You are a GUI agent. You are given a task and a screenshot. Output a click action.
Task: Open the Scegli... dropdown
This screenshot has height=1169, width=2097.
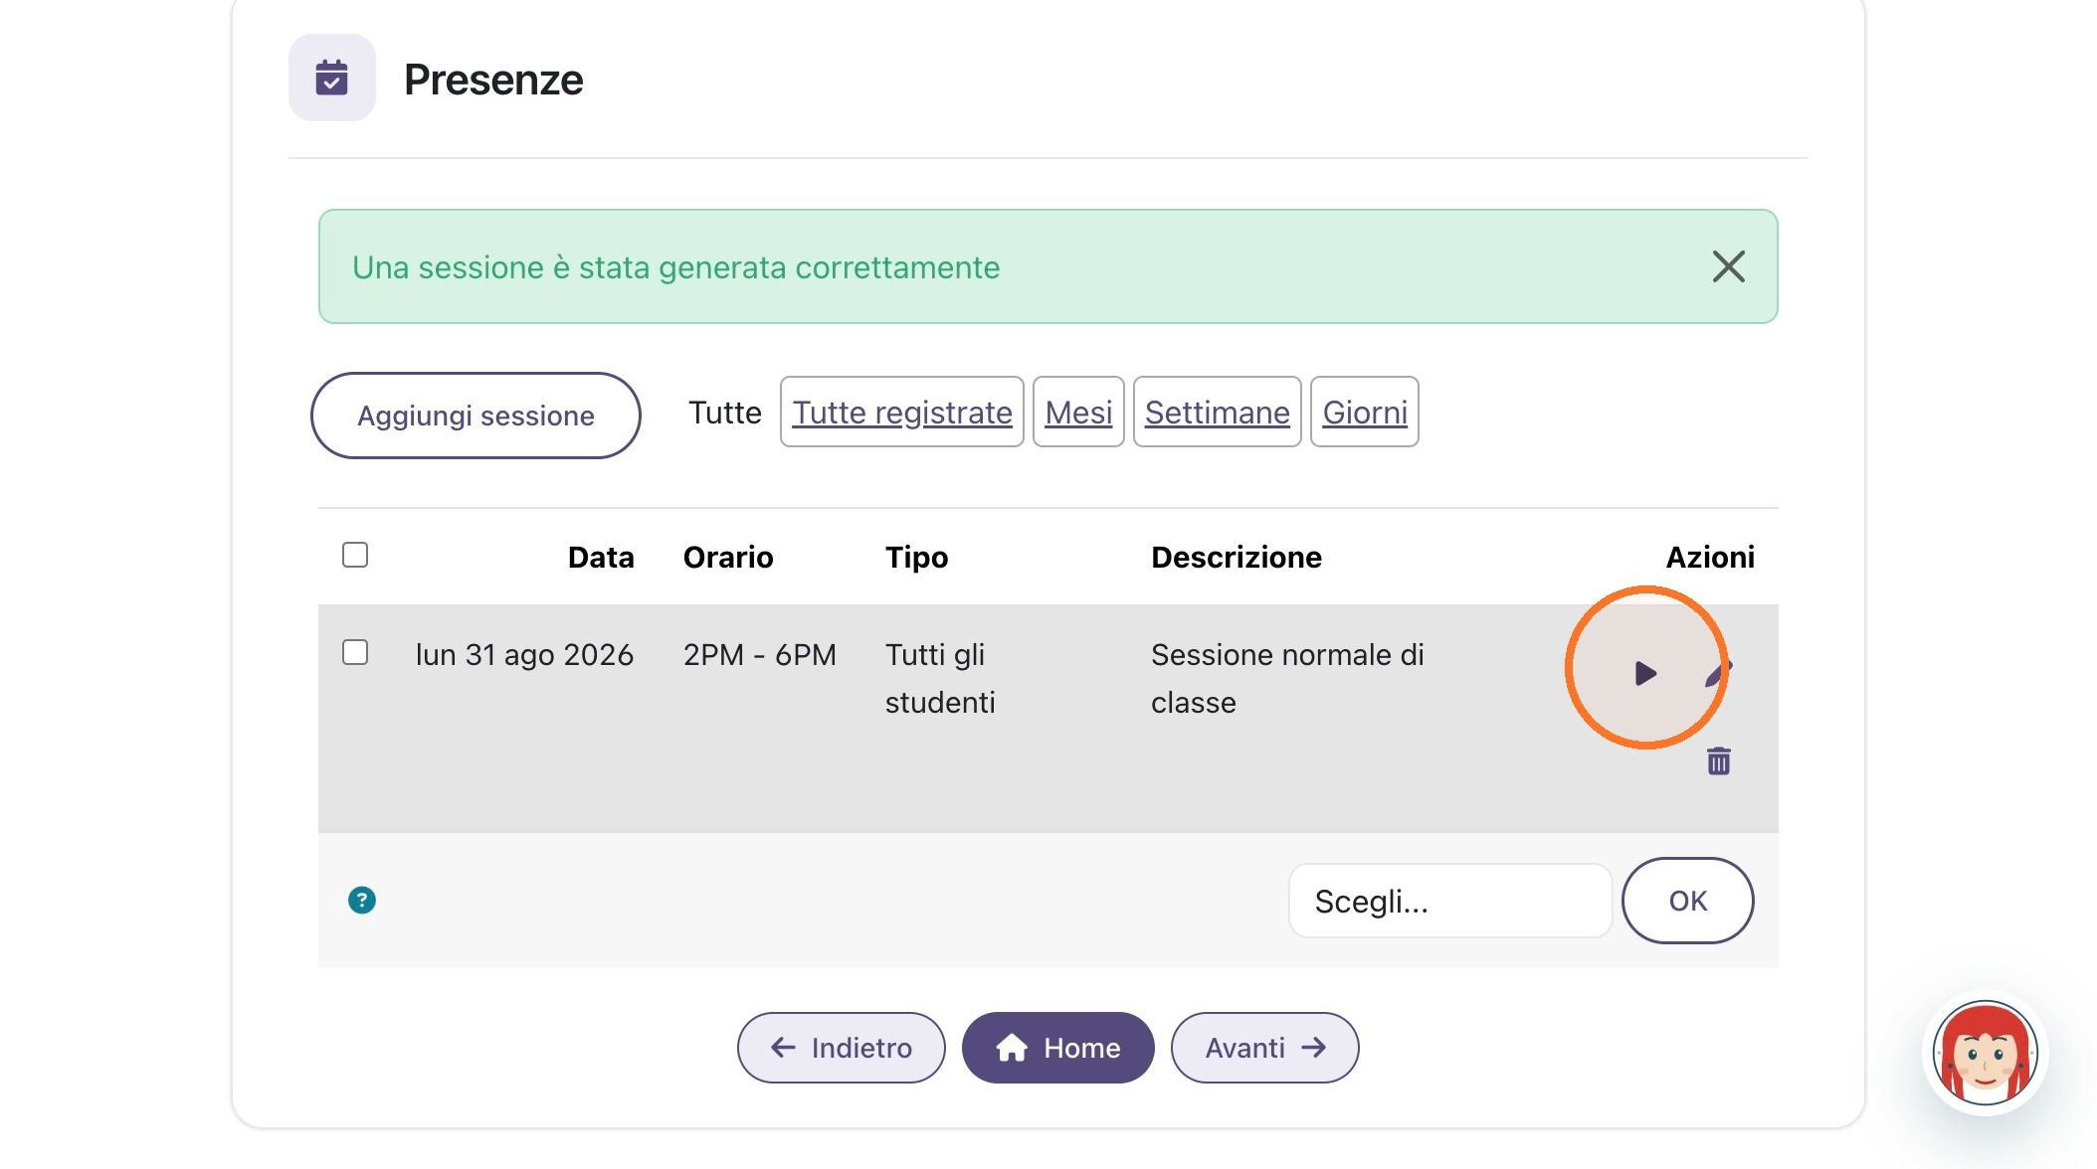[1450, 901]
